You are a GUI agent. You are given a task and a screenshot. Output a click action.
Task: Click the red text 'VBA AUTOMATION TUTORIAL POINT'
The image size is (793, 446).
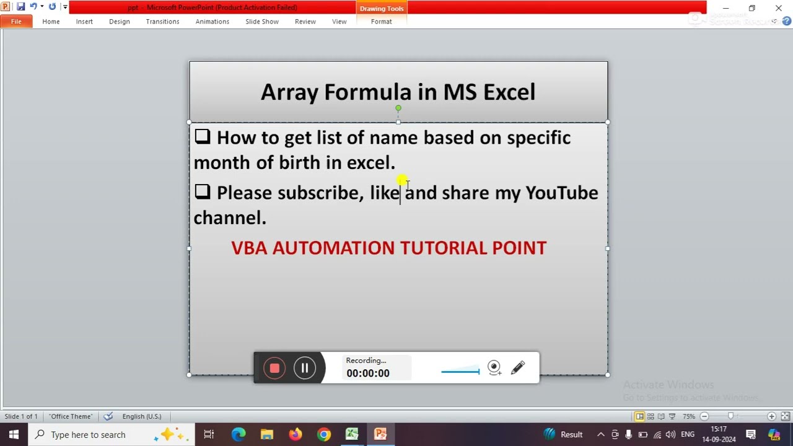389,248
